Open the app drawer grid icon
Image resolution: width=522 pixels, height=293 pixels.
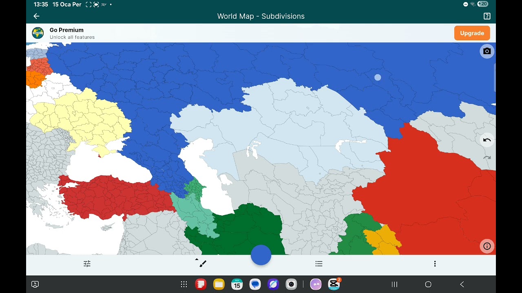[x=184, y=284]
